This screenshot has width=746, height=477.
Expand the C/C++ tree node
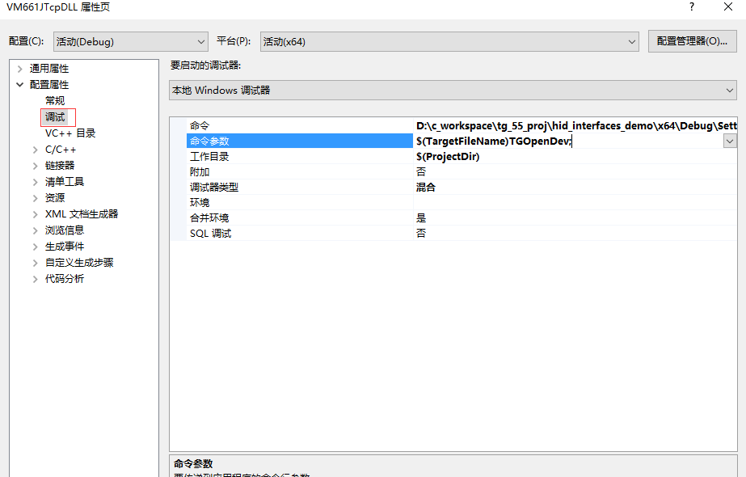tap(36, 150)
